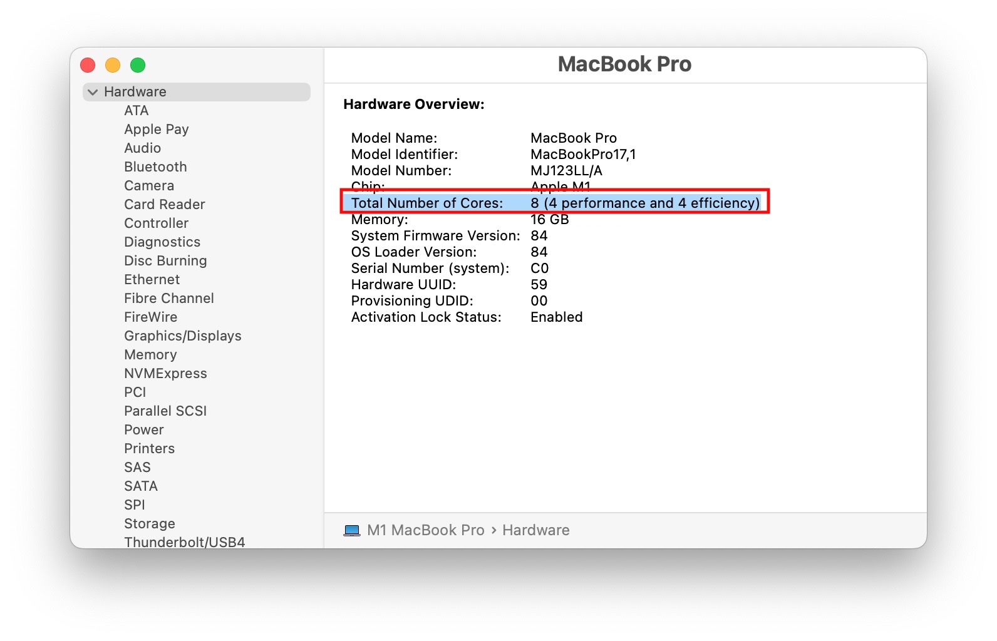Collapse the Hardware section disclosure triangle
Viewport: 997px width, 641px height.
coord(92,91)
